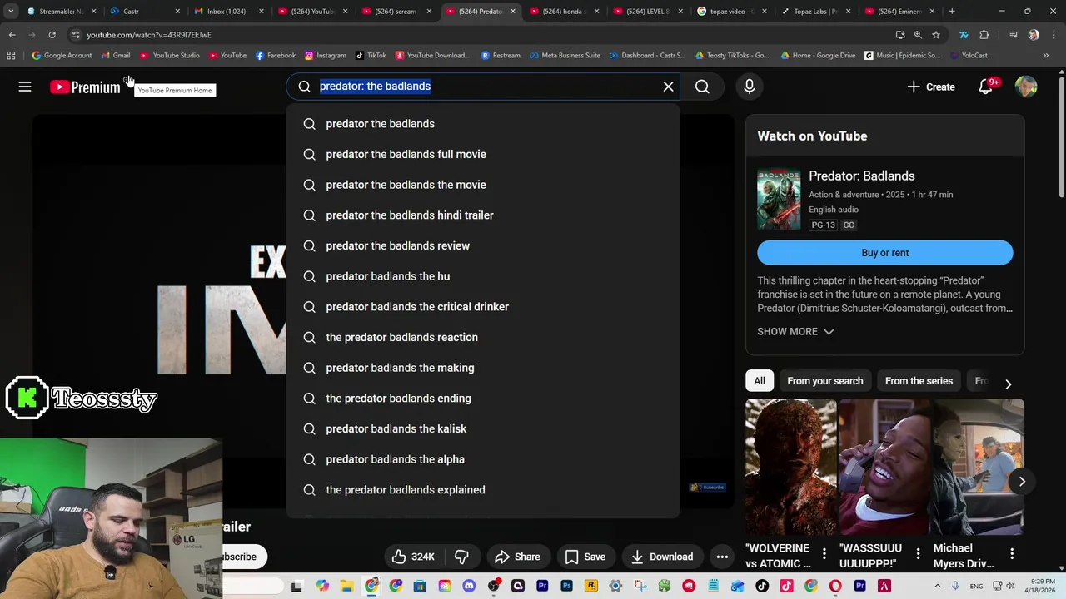Open Restream bookmark
This screenshot has width=1066, height=599.
[x=501, y=56]
